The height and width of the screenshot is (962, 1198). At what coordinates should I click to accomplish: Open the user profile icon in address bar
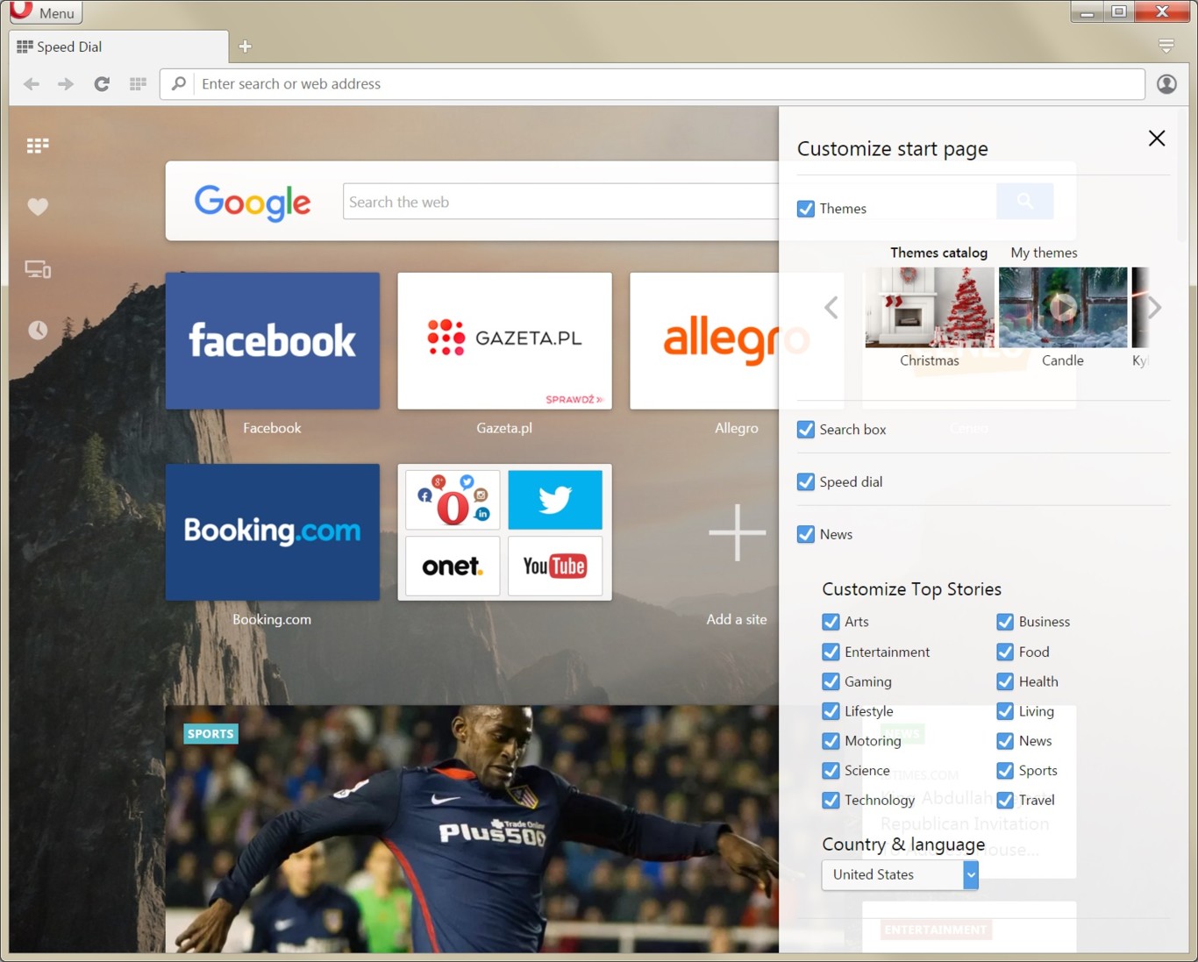(x=1166, y=83)
